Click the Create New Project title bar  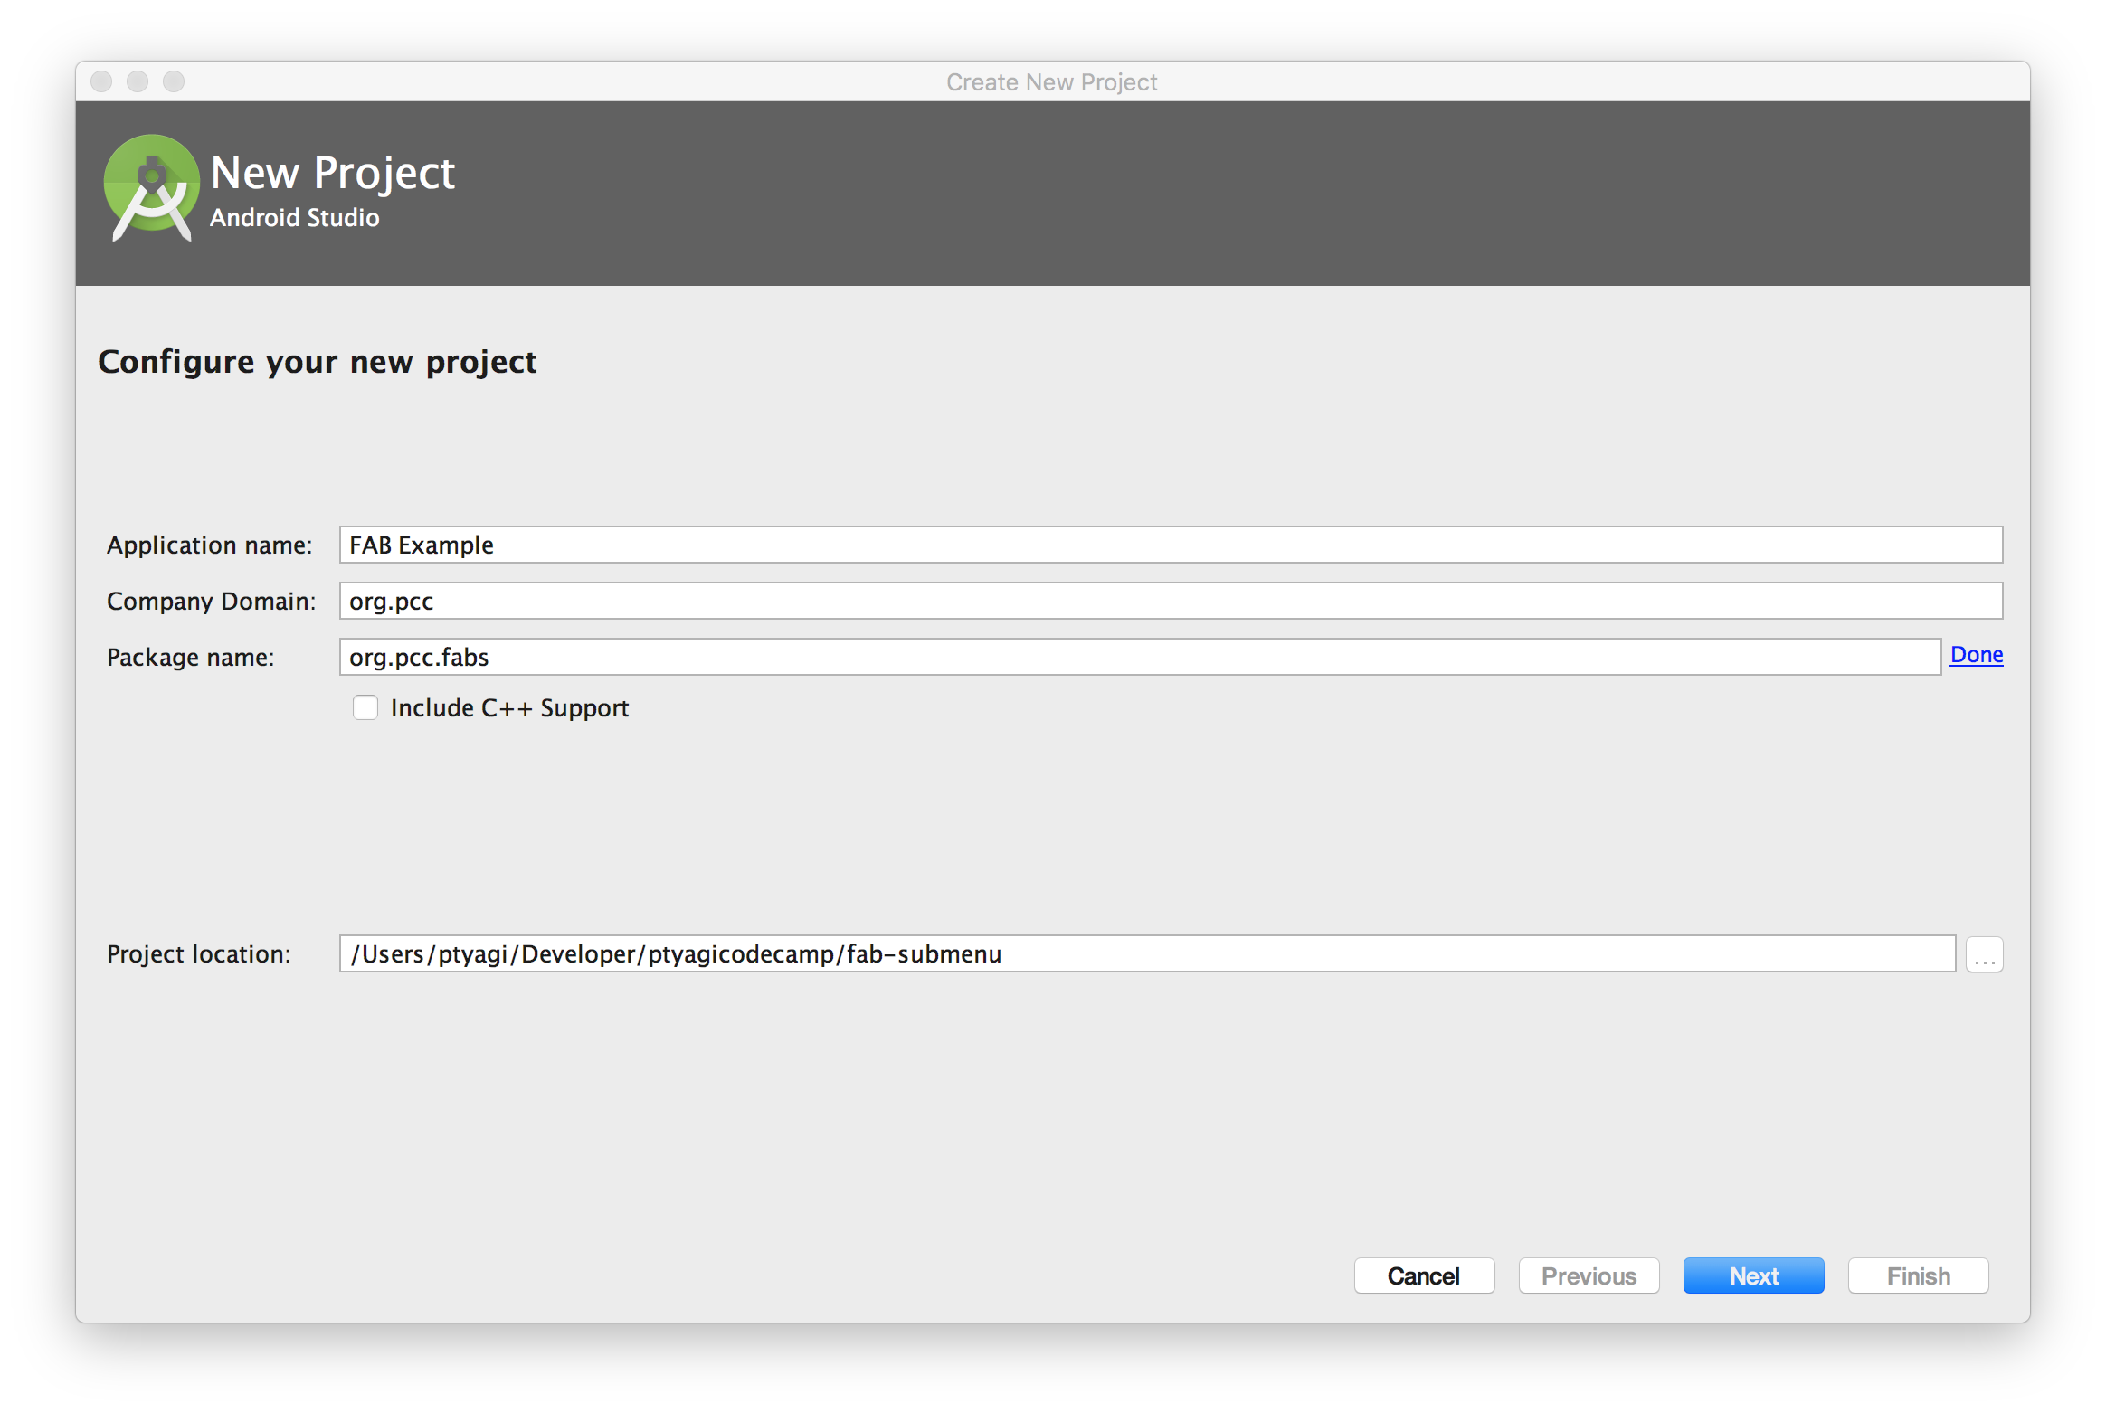click(1051, 82)
